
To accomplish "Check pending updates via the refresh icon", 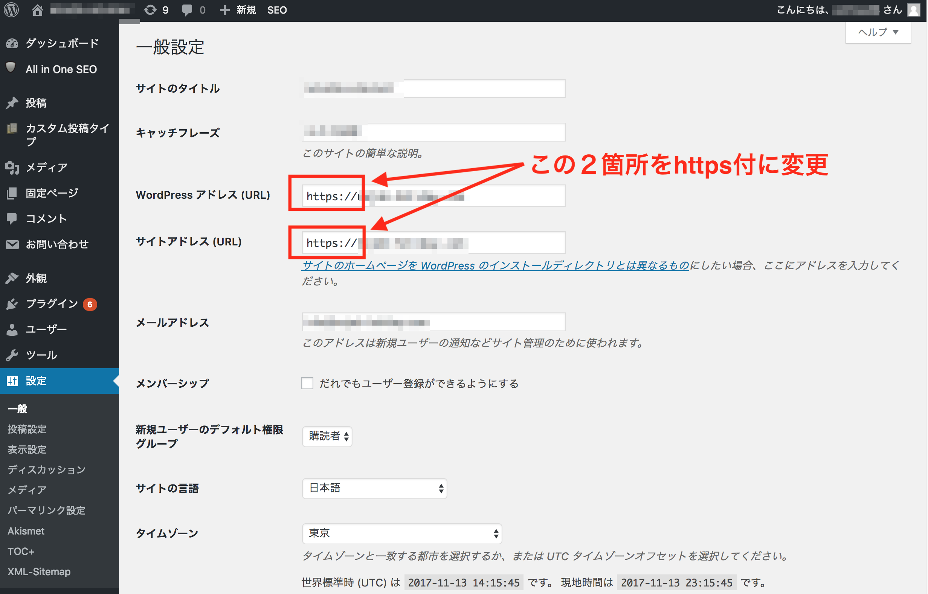I will point(151,10).
